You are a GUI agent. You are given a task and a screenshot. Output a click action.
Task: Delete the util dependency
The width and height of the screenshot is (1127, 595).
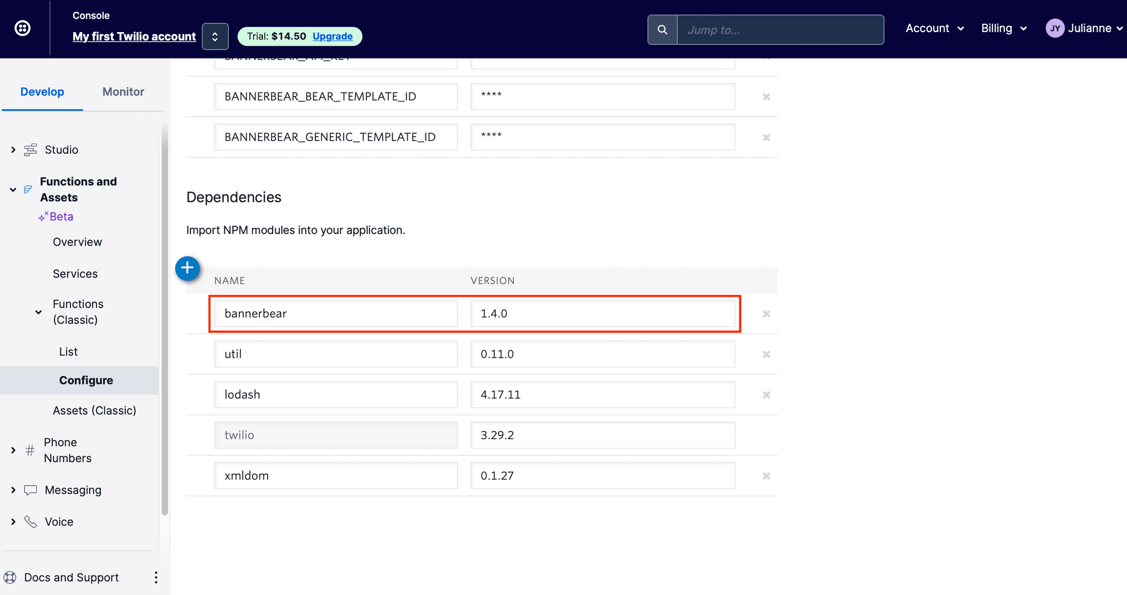tap(766, 354)
